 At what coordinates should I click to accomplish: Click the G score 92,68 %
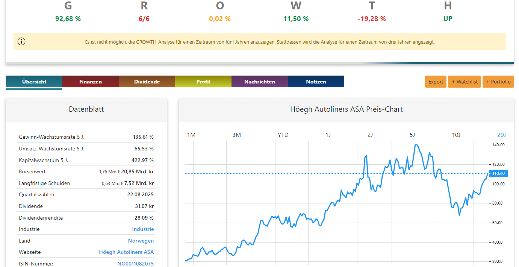[68, 18]
